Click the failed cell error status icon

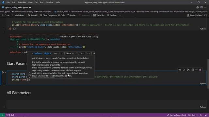[10, 29]
